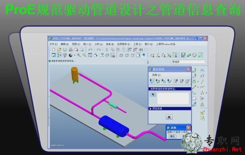Open the selection filter dropdown

click(x=205, y=62)
